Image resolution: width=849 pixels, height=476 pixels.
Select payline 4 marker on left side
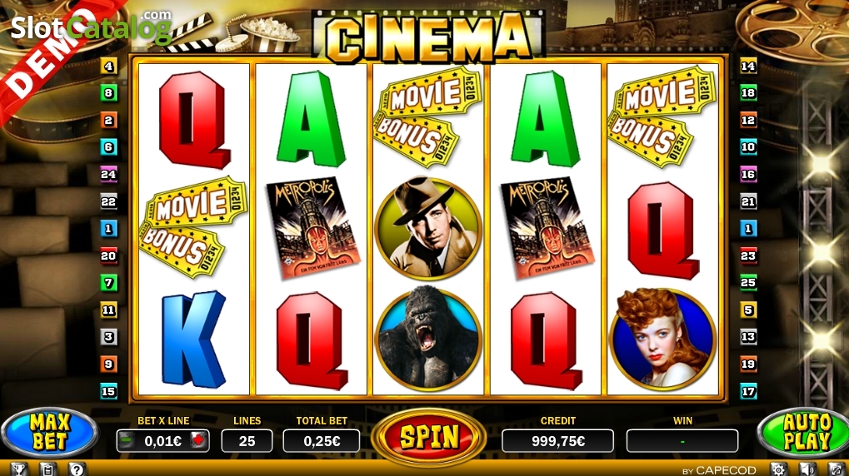[109, 67]
